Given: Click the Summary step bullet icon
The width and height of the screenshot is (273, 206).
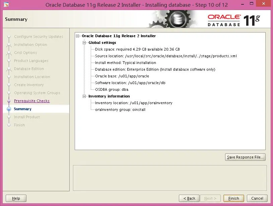Looking at the screenshot, I should [x=9, y=109].
